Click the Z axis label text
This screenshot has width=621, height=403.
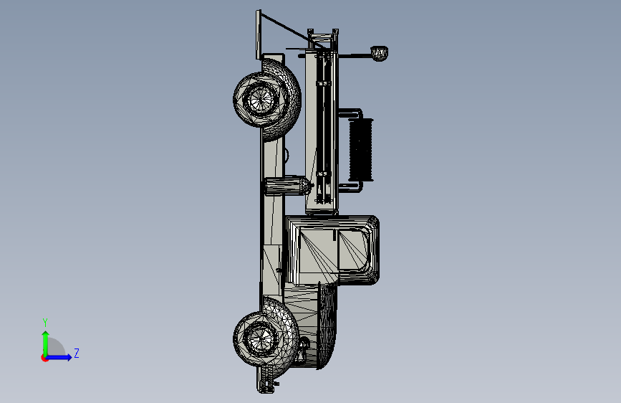77,354
